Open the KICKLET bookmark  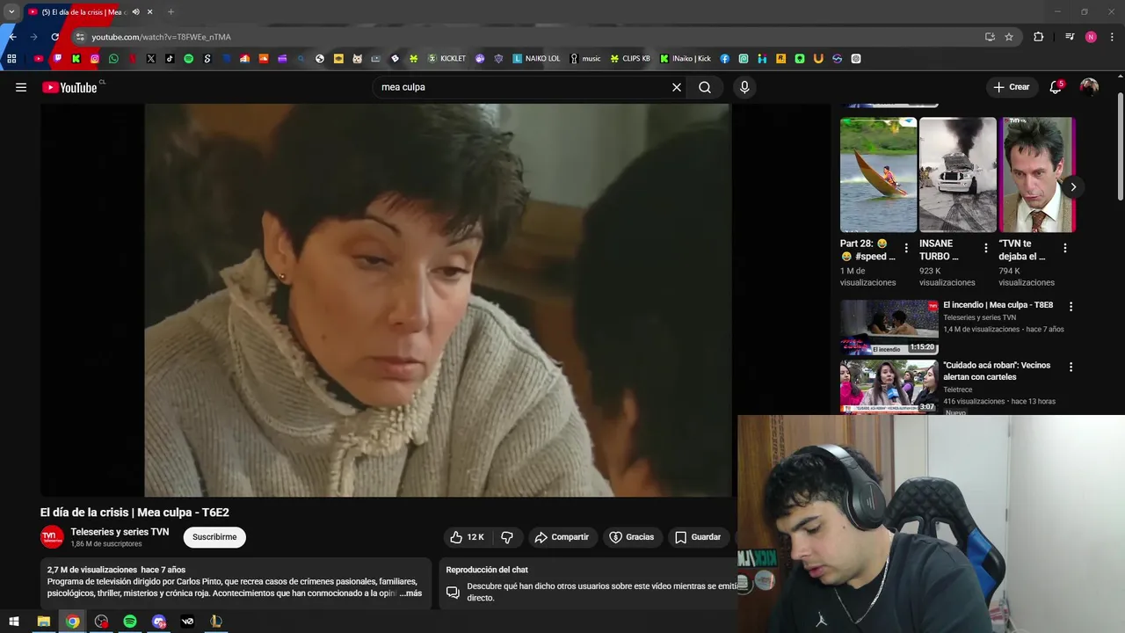[x=446, y=59]
